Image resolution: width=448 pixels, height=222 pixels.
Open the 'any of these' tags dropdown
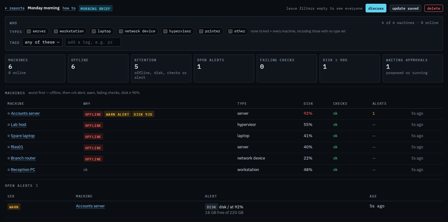click(42, 42)
